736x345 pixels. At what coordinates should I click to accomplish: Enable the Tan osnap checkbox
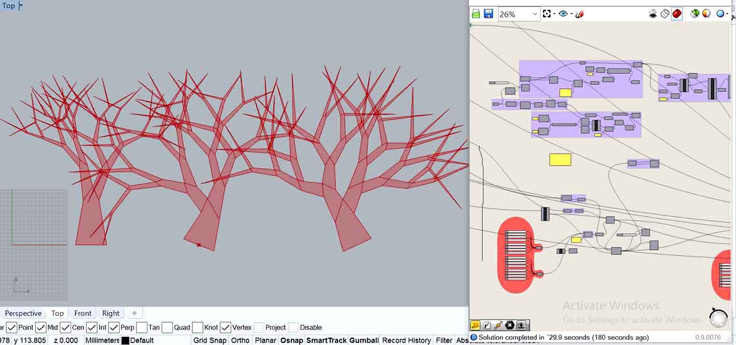pyautogui.click(x=141, y=327)
